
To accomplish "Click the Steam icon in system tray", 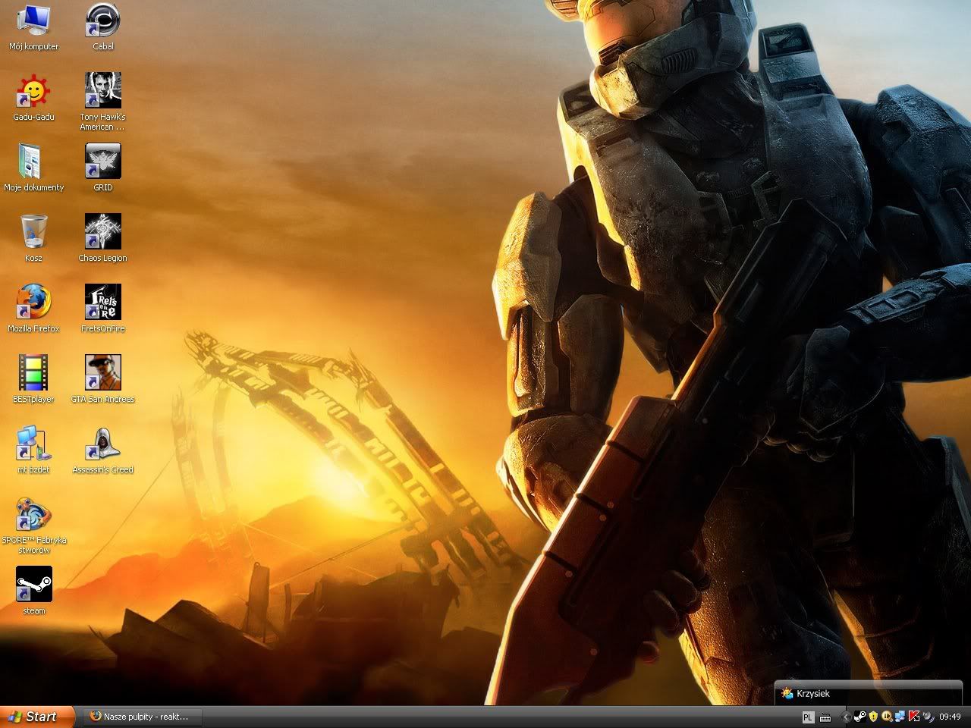I will coord(860,716).
